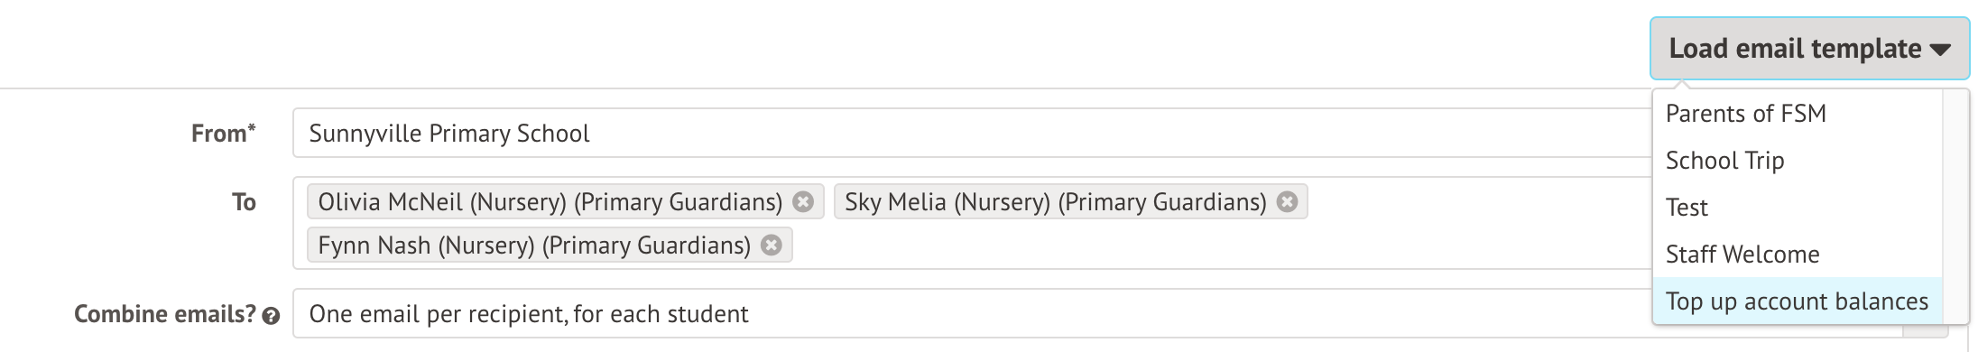
Task: Click the Olivia McNeil recipient tag
Action: (550, 202)
